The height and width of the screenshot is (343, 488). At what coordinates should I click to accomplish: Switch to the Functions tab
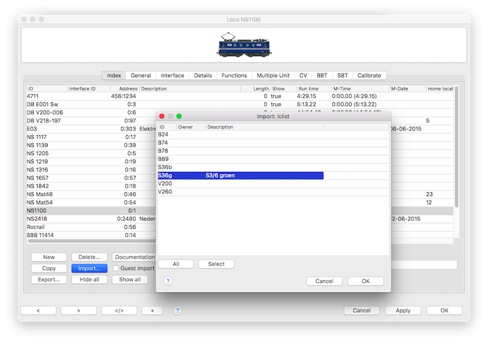click(234, 76)
